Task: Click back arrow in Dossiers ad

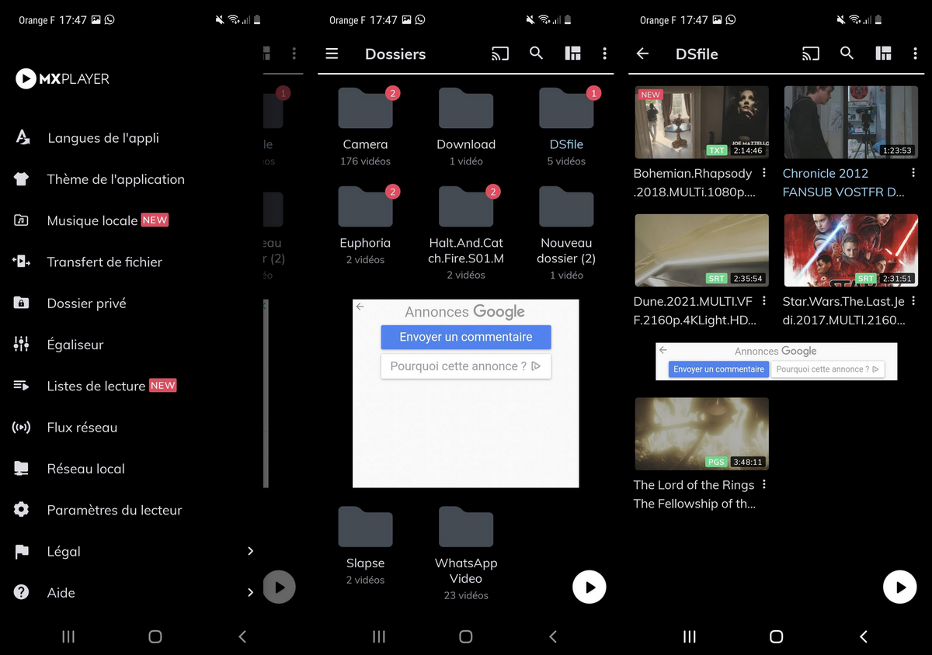Action: (x=360, y=307)
